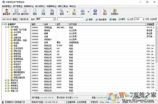This screenshot has width=158, height=104.
Task: Click the user icon in status bar
Action: 3,102
